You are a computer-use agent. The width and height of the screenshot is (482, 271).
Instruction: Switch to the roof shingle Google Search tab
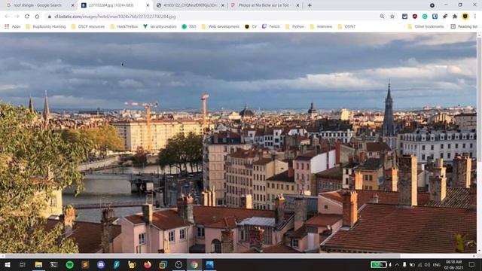[x=38, y=5]
